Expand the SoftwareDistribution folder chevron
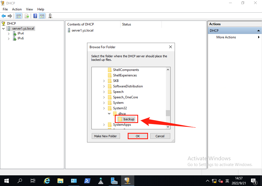The height and width of the screenshot is (186, 262). [104, 86]
